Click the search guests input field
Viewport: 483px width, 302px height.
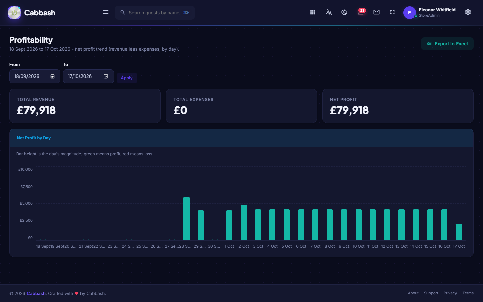pos(155,13)
